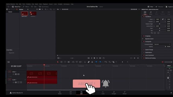Click the Overwrite Clip toolbar icon
The image size is (173, 97).
[x=77, y=62]
